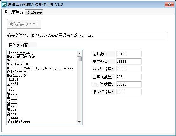176x136 pixels.
Task: Switch to the 新增码表 tab
Action: point(34,12)
